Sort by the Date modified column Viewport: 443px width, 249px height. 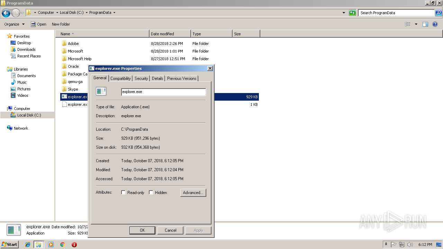pyautogui.click(x=170, y=34)
